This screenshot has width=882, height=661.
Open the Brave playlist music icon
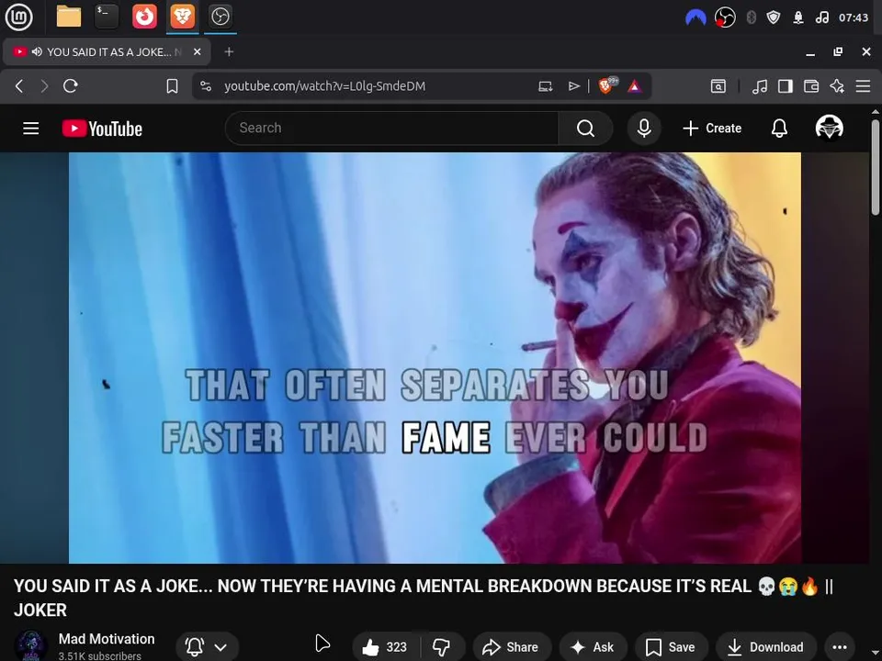coord(760,86)
